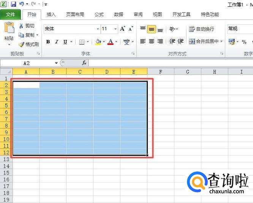The height and width of the screenshot is (203, 253).
Task: Open the customize quick access toolbar dropdown
Action: [x=46, y=4]
